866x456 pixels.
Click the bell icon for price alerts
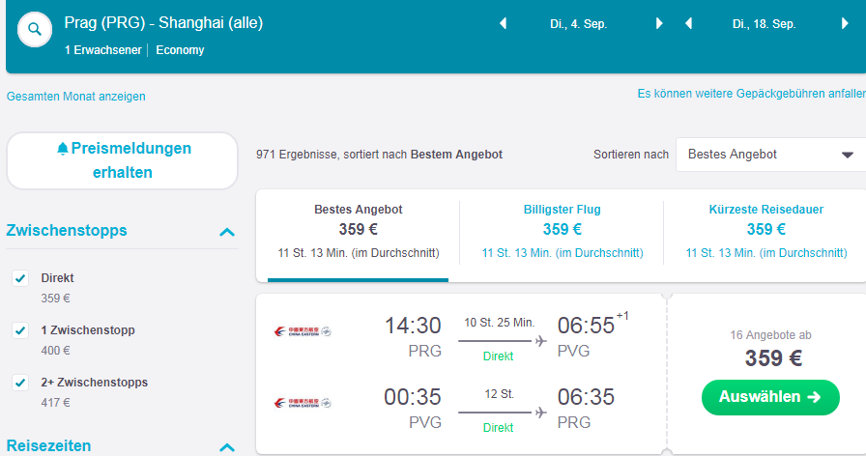(x=63, y=149)
